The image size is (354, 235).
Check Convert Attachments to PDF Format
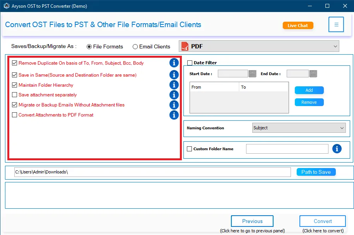(14, 115)
